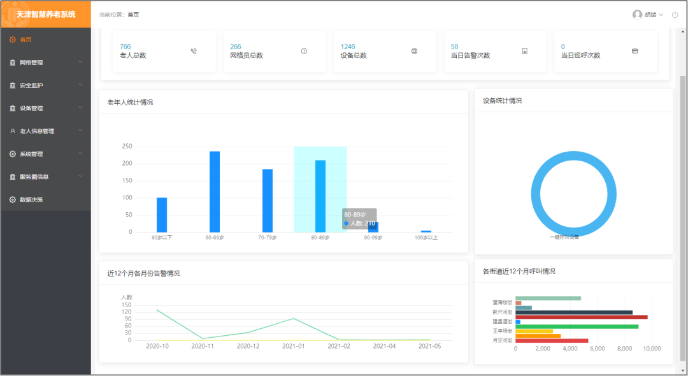688x376 pixels.
Task: Open 数据决策 menu item
Action: tap(32, 200)
